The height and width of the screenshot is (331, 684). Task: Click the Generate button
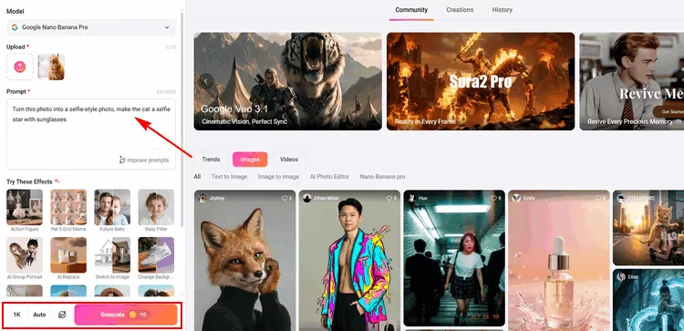(x=126, y=315)
